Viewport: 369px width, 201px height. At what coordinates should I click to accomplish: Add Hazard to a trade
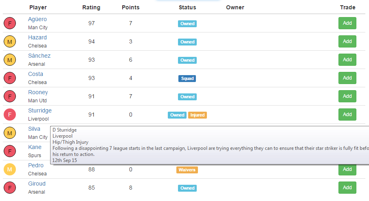tap(347, 41)
